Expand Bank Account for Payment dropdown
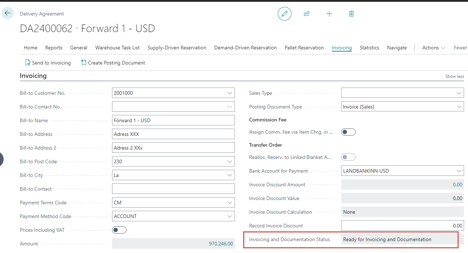468x253 pixels. coord(459,171)
